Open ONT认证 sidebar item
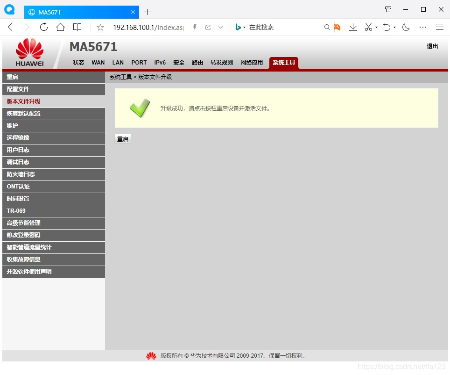450x375 pixels. 54,187
